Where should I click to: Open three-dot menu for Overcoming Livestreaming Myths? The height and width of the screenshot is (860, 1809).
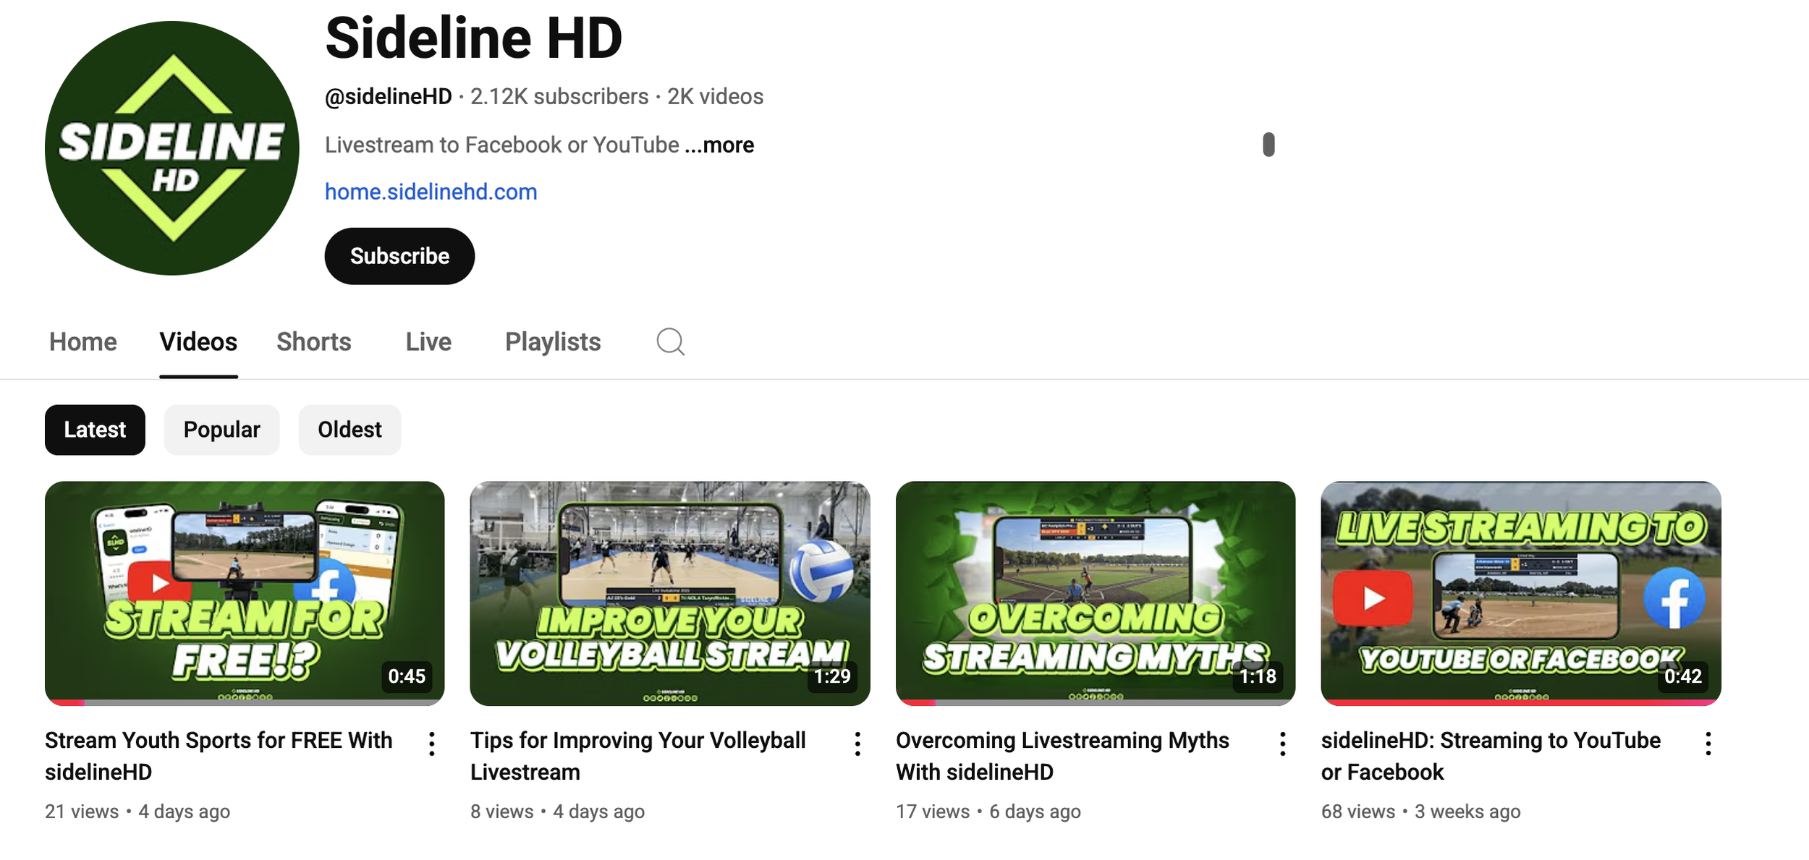(1282, 744)
